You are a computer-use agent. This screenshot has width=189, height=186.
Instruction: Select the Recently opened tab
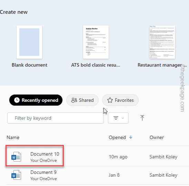(x=36, y=100)
